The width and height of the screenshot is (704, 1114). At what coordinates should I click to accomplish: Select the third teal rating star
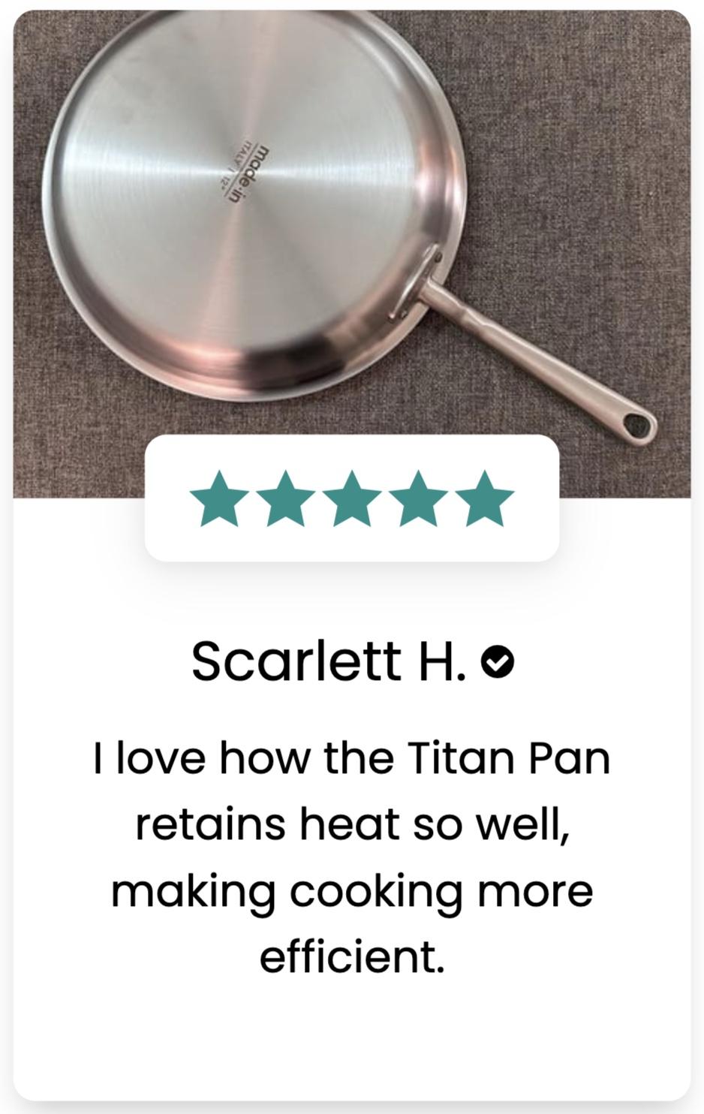click(352, 498)
